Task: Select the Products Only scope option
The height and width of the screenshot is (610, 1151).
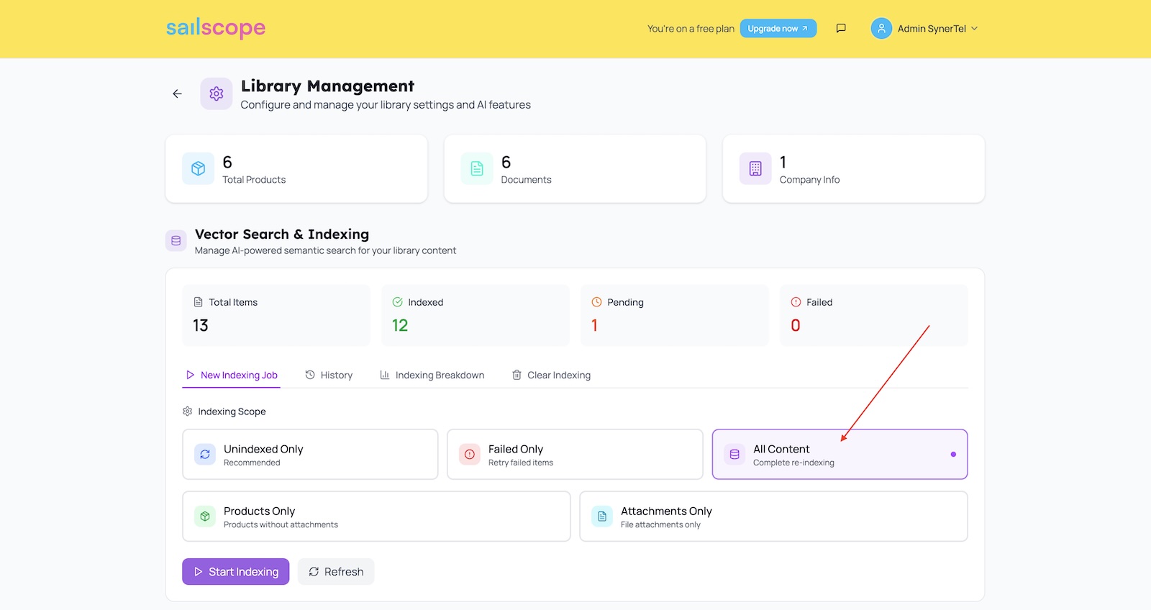Action: (x=376, y=516)
